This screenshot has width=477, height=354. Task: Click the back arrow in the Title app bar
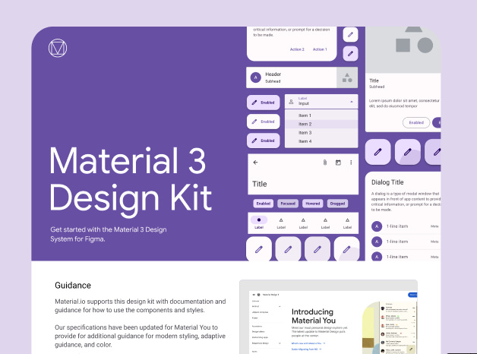pyautogui.click(x=255, y=163)
